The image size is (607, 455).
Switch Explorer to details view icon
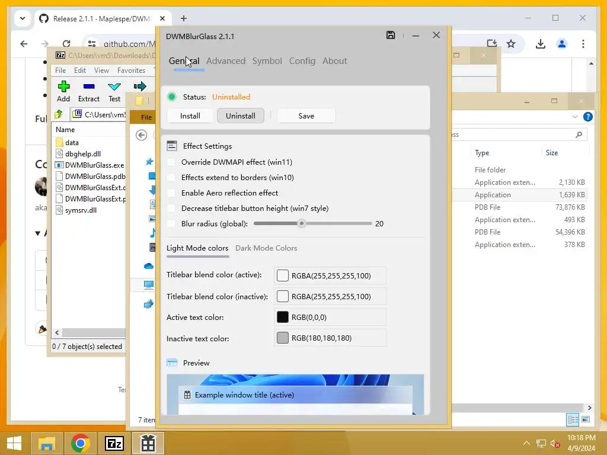[x=573, y=419]
